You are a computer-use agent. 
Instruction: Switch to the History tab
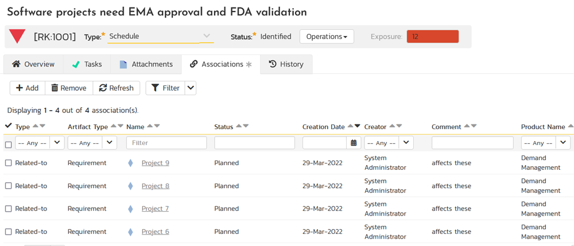(286, 64)
